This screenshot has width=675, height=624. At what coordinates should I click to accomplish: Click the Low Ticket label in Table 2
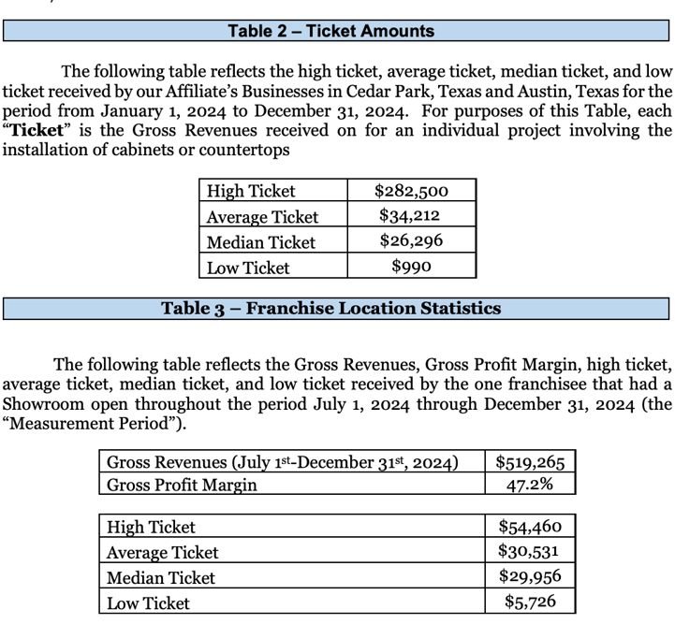pos(248,268)
